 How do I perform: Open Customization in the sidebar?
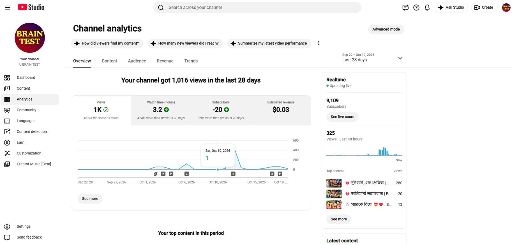point(30,153)
